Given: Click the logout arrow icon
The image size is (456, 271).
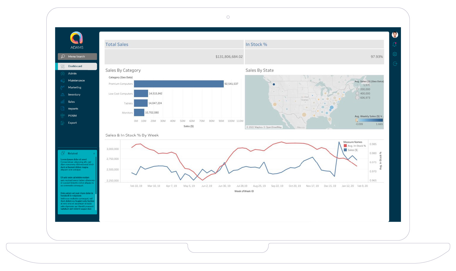Looking at the screenshot, I should click(395, 64).
